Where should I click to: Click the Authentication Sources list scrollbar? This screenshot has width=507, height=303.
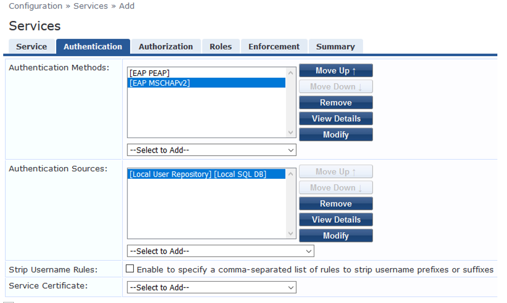click(x=291, y=203)
